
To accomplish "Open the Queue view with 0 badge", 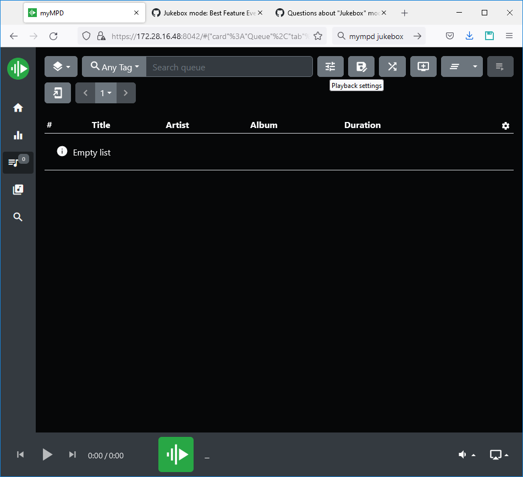I will [x=18, y=162].
